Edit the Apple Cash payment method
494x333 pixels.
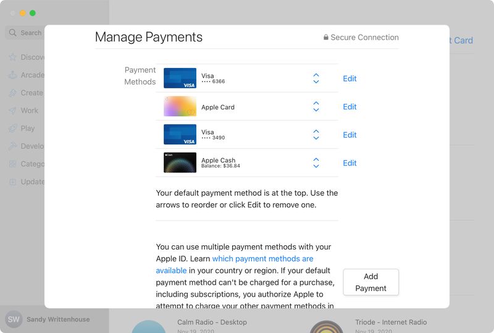[350, 163]
